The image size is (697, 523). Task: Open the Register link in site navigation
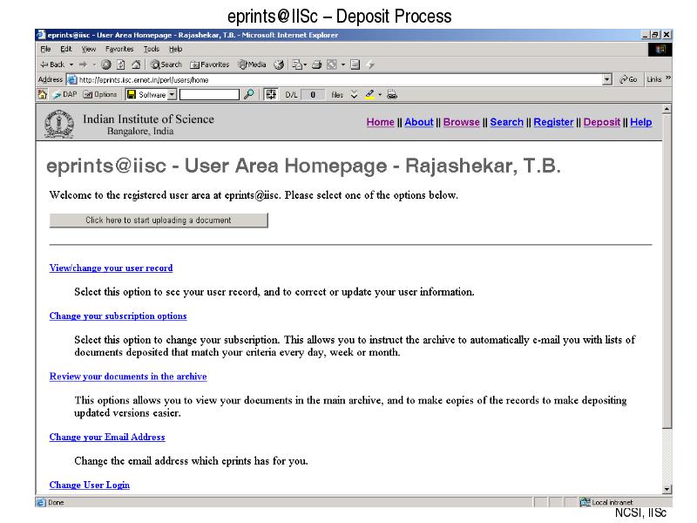(553, 122)
